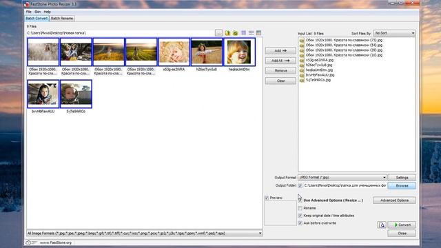Select the heqkaUmtDtw thumbnail
441x248 pixels.
(239, 52)
